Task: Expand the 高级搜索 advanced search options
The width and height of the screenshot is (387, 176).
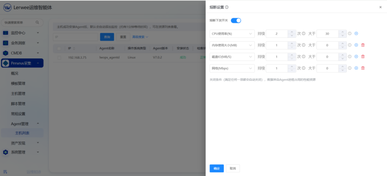Action: coord(140,37)
